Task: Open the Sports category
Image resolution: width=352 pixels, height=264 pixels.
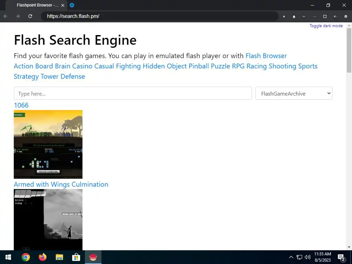Action: (x=308, y=66)
